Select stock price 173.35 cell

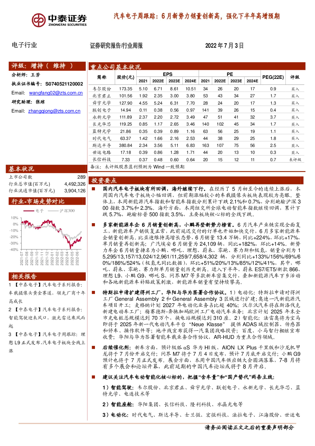[x=126, y=89]
